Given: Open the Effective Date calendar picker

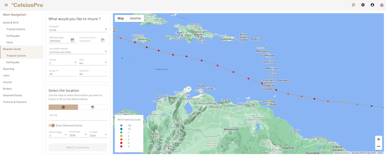Looking at the screenshot, I should (x=73, y=40).
